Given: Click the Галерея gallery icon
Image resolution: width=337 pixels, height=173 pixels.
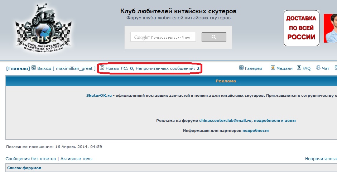Looking at the screenshot, I should click(241, 68).
